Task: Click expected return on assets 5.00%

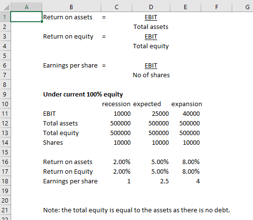Action: (160, 162)
